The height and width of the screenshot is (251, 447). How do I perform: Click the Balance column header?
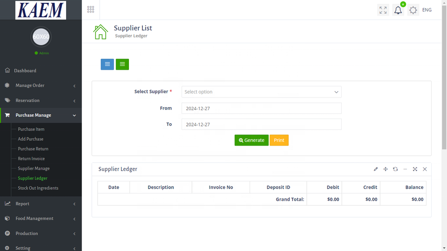(x=403, y=187)
